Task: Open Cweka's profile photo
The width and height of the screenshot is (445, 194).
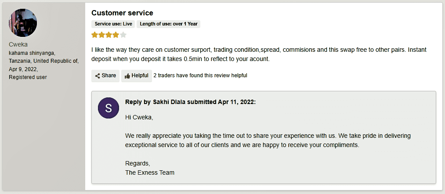Action: tap(23, 23)
